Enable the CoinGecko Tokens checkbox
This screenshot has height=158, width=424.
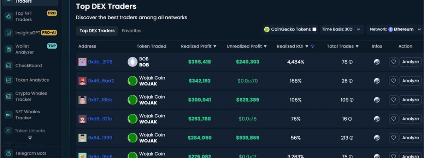point(314,30)
